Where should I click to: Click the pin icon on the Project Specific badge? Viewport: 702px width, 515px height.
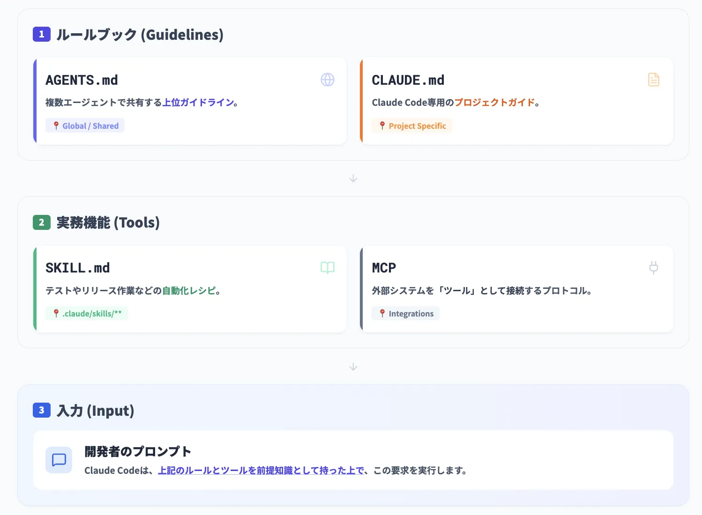pyautogui.click(x=382, y=126)
